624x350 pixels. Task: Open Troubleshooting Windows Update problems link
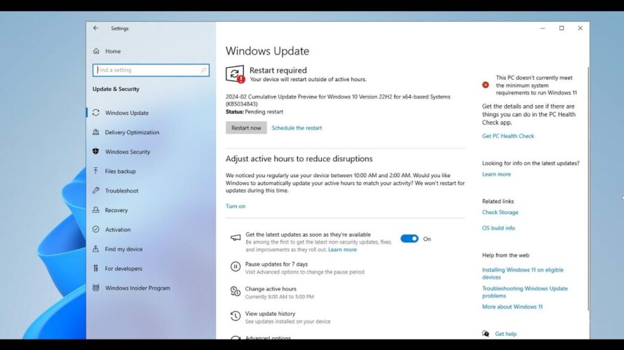pos(525,292)
